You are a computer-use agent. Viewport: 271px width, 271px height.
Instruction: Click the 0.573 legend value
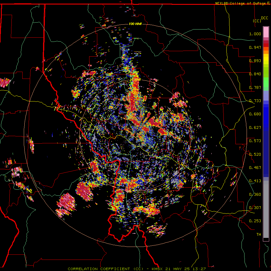click(x=255, y=141)
